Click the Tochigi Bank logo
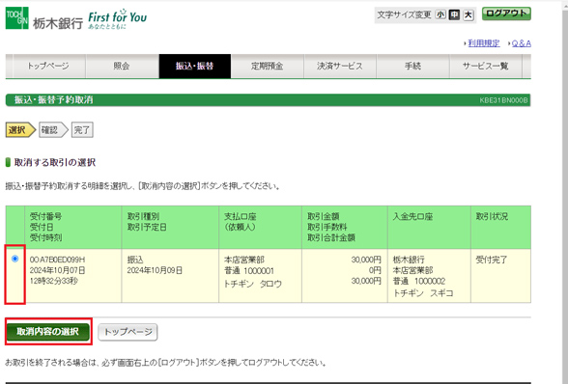The height and width of the screenshot is (384, 568). coord(44,19)
